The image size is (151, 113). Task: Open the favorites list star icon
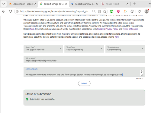[x=140, y=11]
